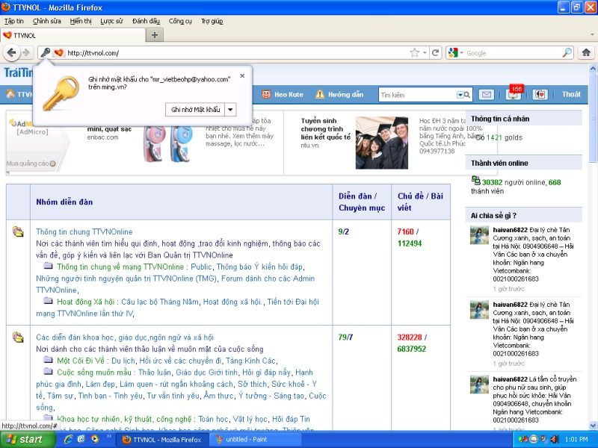Open the Google search engine dropdown
This screenshot has width=598, height=448.
pos(456,53)
